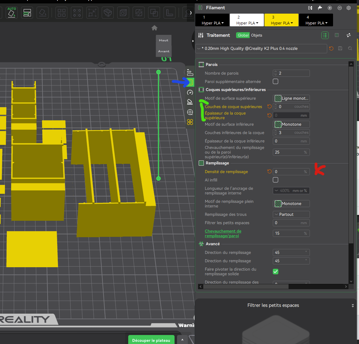Select the Global tab
The height and width of the screenshot is (344, 359).
243,35
